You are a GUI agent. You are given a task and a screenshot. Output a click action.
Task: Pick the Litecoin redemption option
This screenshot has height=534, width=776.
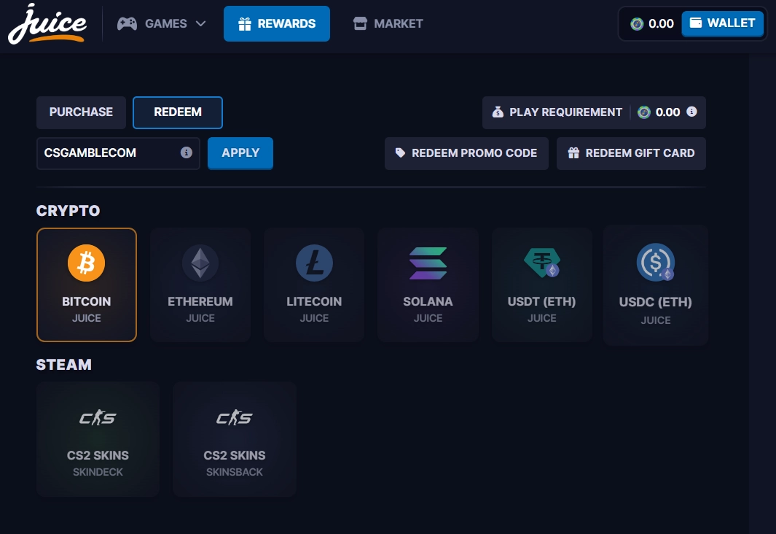(x=313, y=285)
